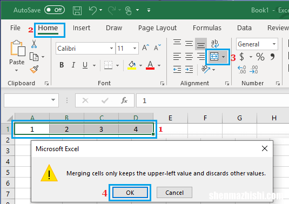
Task: Open the General number format dropdown
Action: (274, 44)
